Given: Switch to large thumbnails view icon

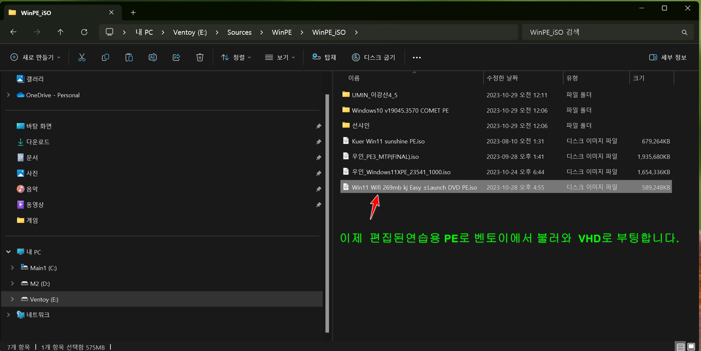Looking at the screenshot, I should click(691, 346).
